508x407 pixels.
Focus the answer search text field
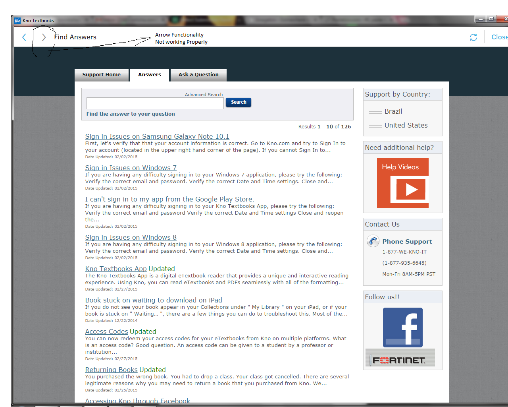[155, 103]
